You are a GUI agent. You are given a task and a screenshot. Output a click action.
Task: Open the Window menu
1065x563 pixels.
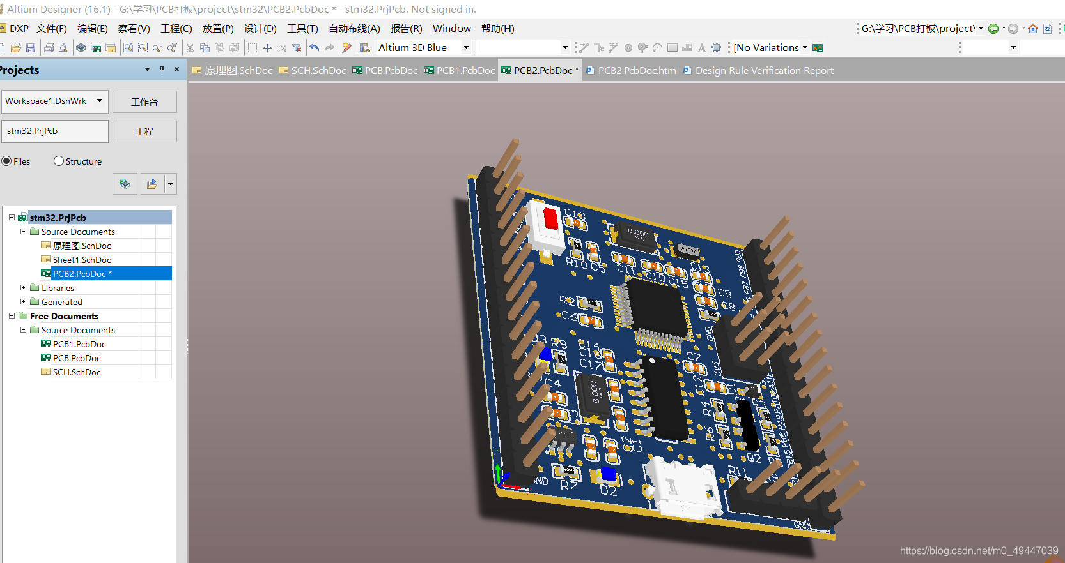451,29
